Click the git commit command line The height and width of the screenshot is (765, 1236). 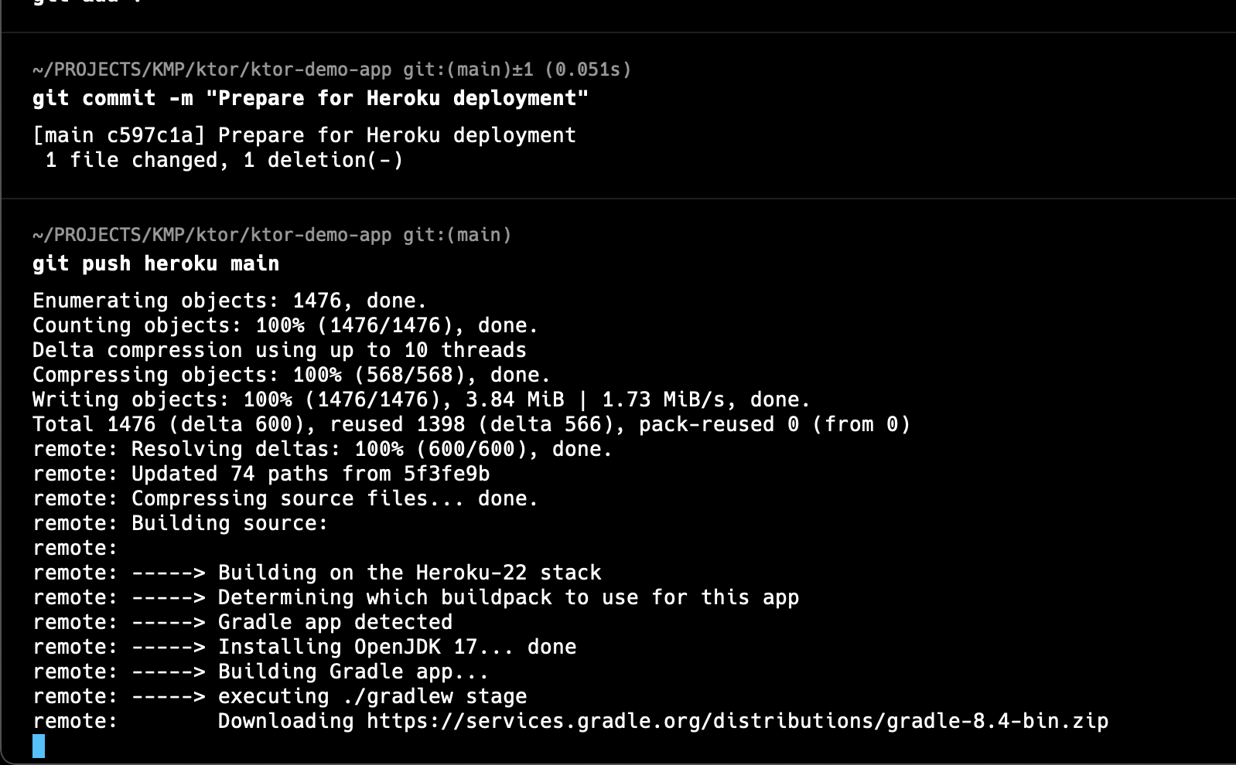[310, 98]
